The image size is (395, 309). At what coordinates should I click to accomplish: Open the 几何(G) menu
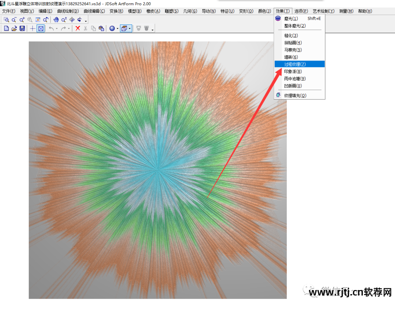pos(190,11)
